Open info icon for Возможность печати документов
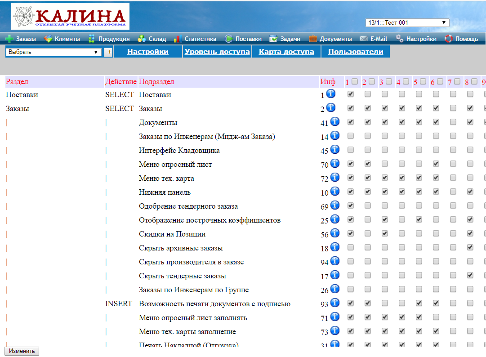 click(x=335, y=303)
